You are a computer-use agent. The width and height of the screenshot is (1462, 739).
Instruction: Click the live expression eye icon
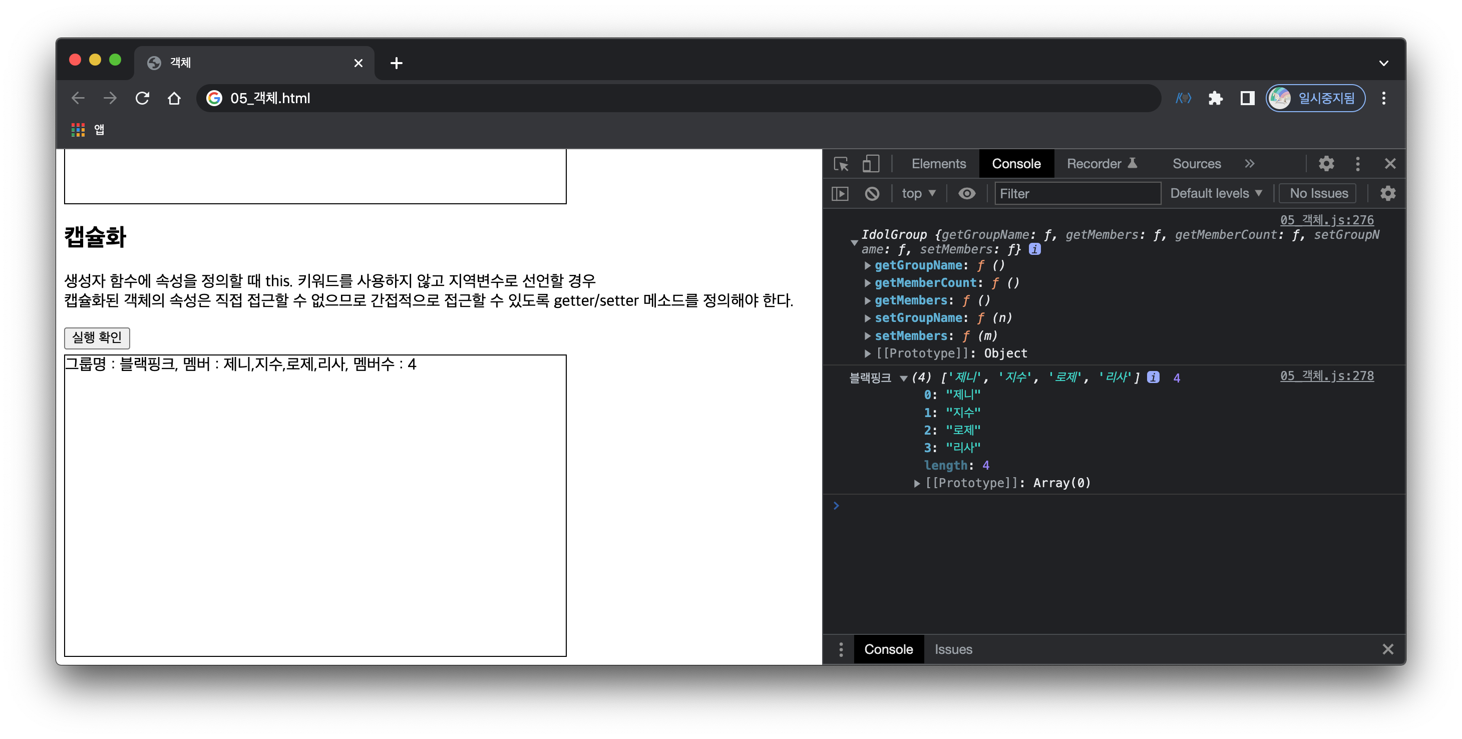966,194
